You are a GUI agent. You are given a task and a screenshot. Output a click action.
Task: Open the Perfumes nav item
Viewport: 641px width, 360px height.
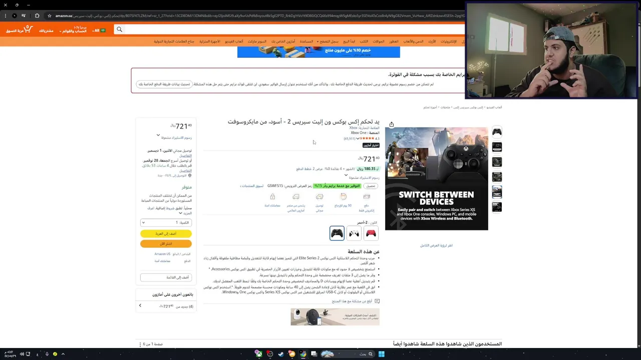click(x=394, y=41)
